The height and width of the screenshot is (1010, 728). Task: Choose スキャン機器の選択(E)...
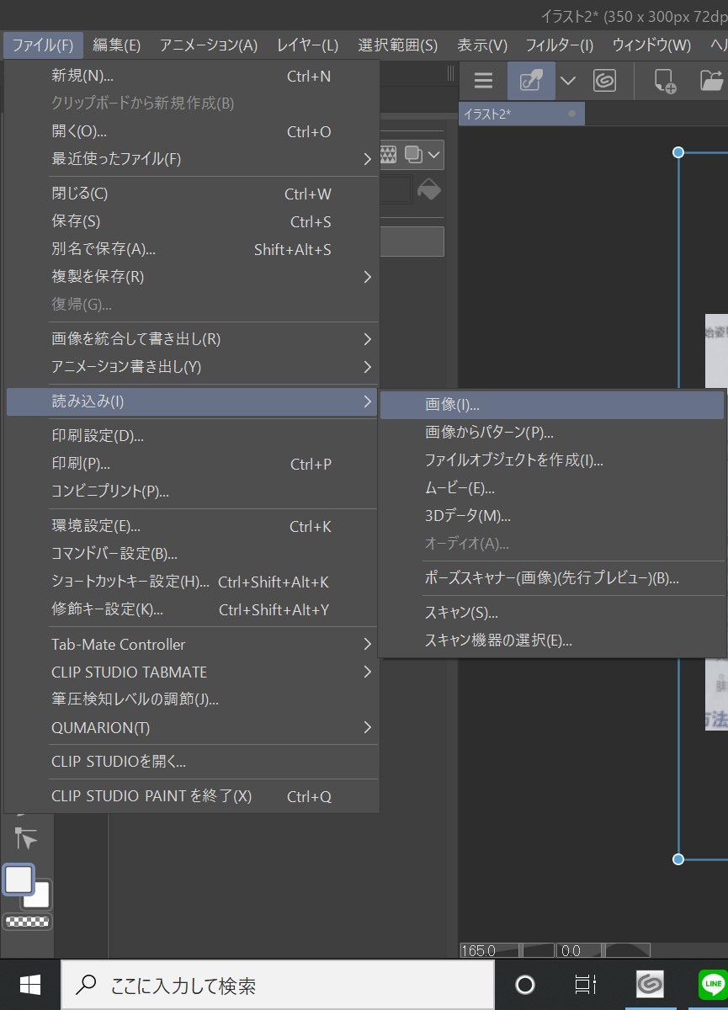(x=552, y=641)
